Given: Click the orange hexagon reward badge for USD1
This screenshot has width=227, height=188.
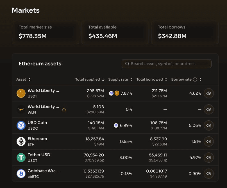Looking at the screenshot, I should (117, 93).
